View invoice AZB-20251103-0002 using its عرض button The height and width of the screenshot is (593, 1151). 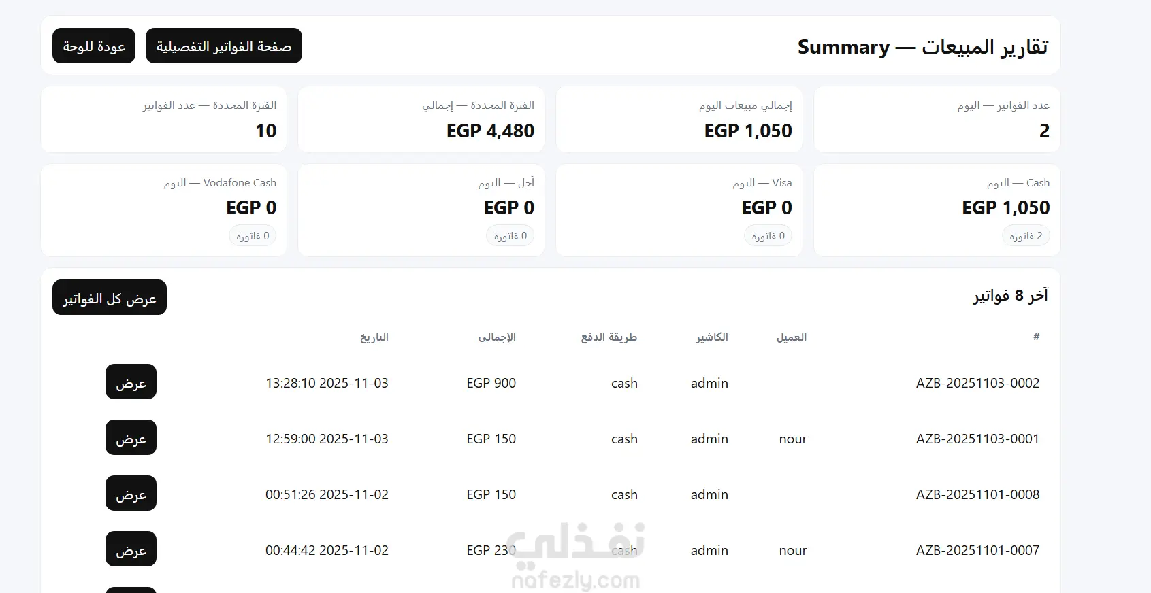click(131, 382)
